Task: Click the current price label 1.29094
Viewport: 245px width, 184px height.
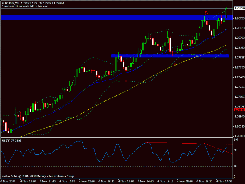Action: click(239, 8)
